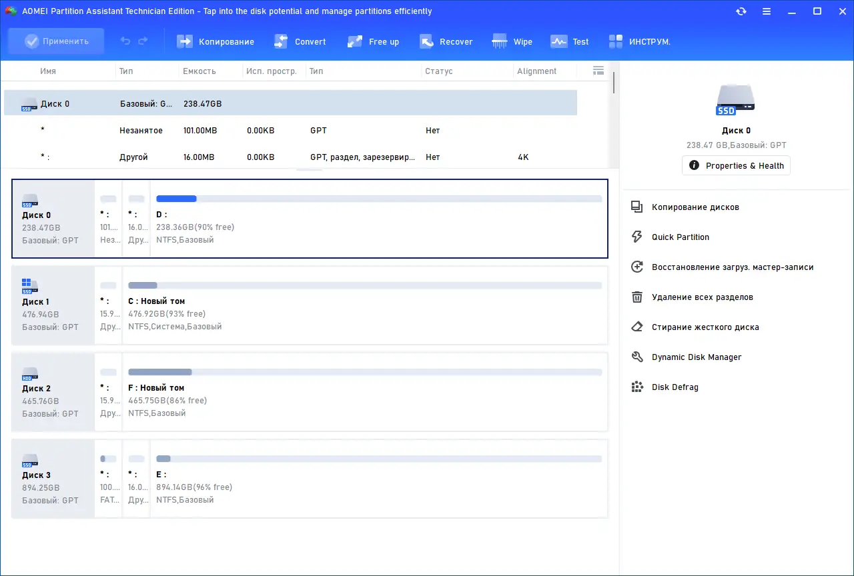The height and width of the screenshot is (576, 854).
Task: Open column list view options icon
Action: (598, 71)
